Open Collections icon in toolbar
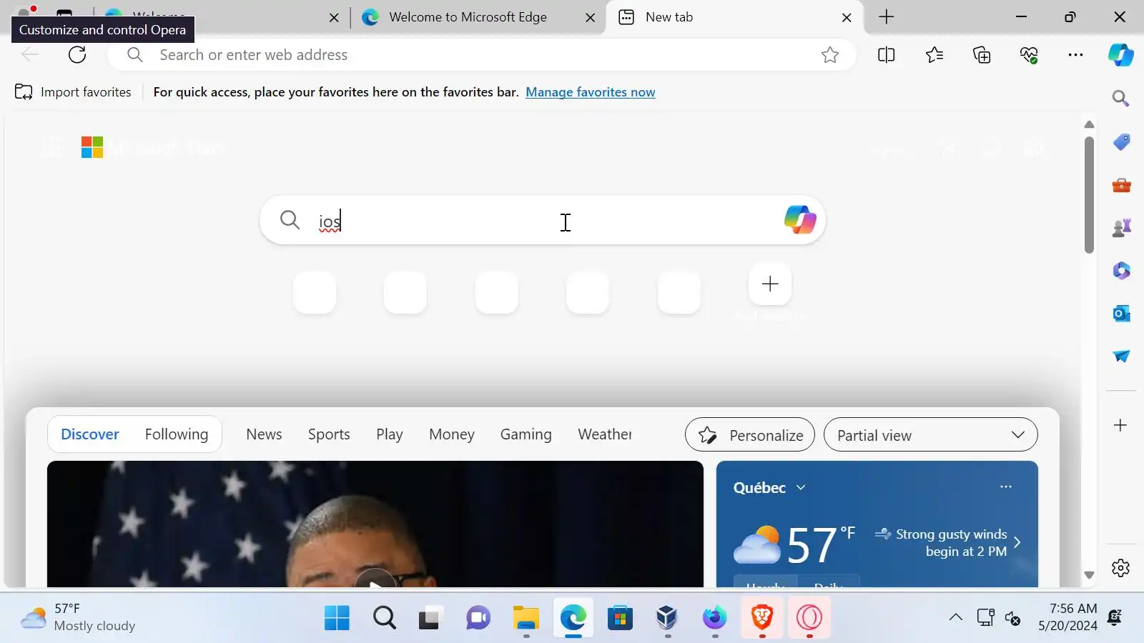 click(x=982, y=55)
